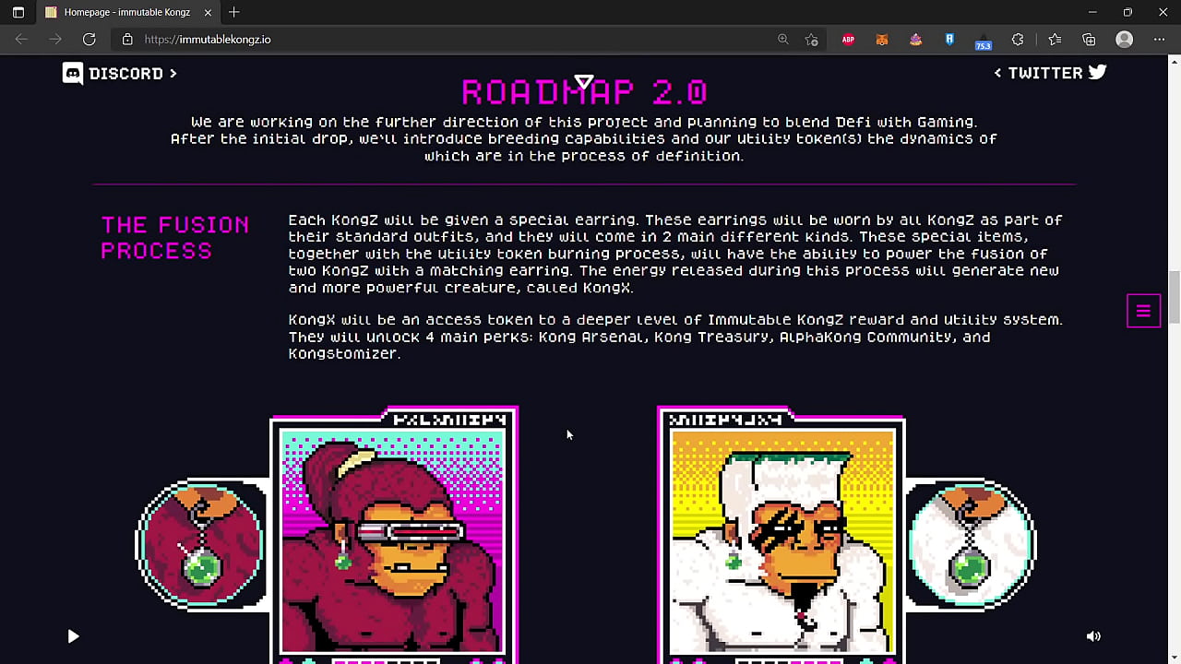The height and width of the screenshot is (664, 1181).
Task: Open the tab actions menu top-left
Action: coord(18,12)
